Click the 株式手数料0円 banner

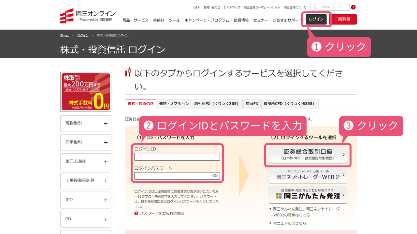click(86, 92)
